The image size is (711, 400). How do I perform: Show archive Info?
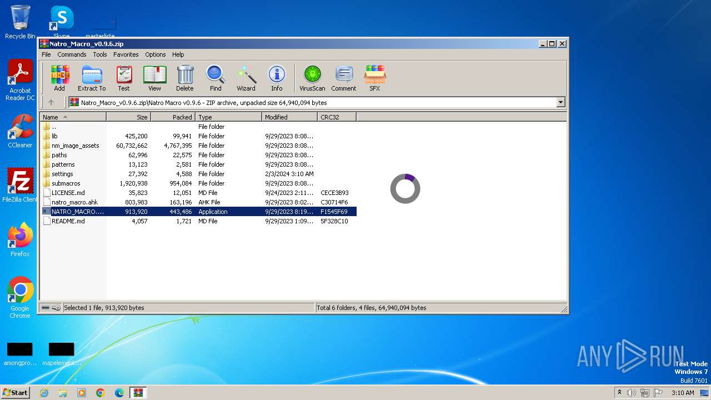277,78
